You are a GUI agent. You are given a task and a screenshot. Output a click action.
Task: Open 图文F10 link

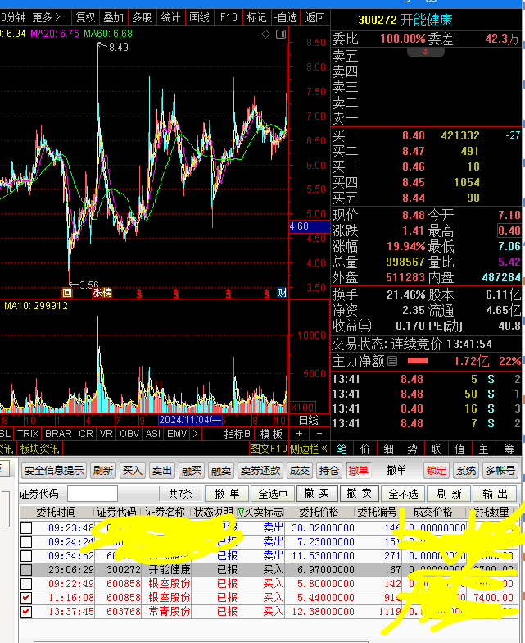tap(269, 449)
